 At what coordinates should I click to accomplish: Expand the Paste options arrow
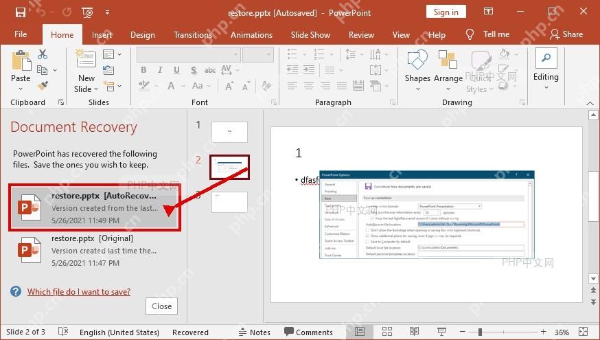[x=21, y=89]
